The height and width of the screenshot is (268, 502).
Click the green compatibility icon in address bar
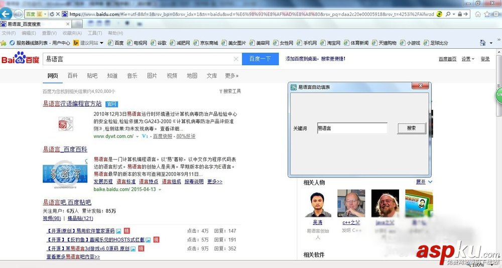(x=440, y=14)
